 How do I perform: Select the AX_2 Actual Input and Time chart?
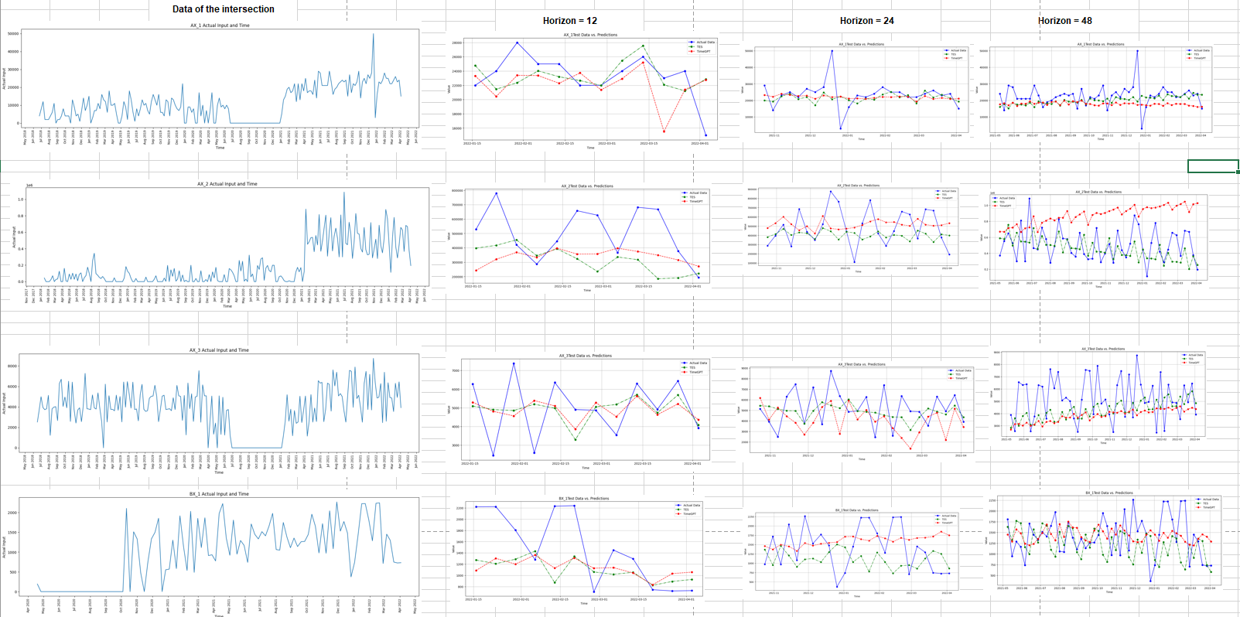[x=217, y=245]
